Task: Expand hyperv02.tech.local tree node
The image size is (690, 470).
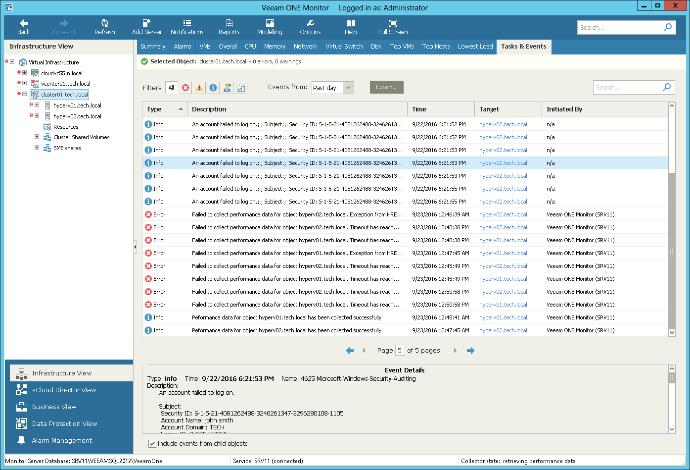Action: (x=37, y=116)
